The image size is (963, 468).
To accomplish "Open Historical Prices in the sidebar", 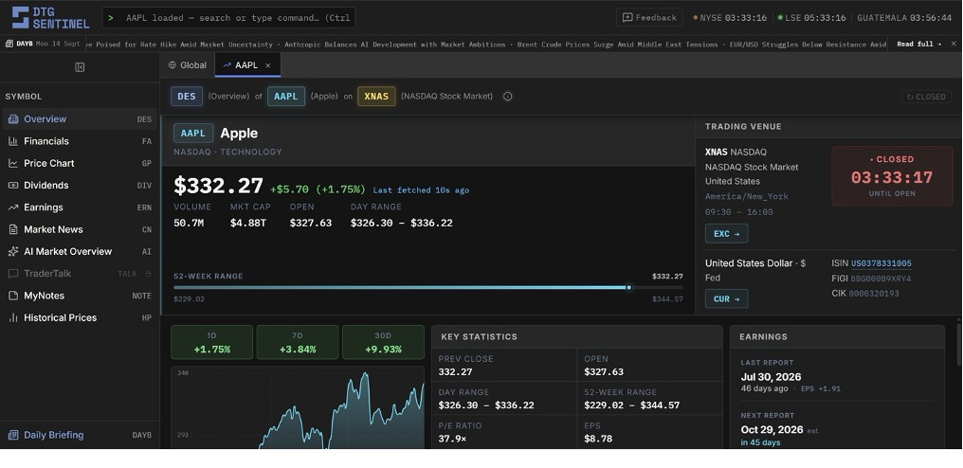I will pyautogui.click(x=80, y=318).
